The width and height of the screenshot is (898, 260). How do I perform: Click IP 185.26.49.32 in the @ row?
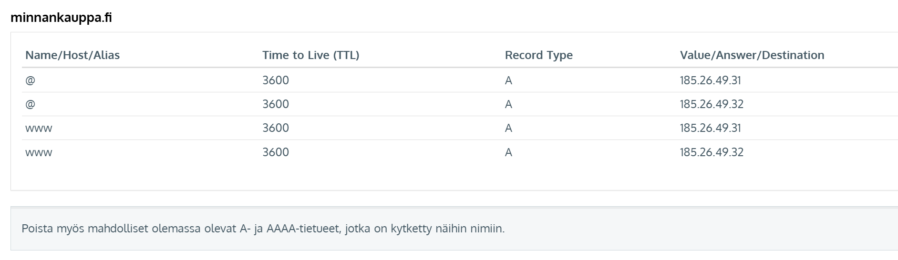712,104
